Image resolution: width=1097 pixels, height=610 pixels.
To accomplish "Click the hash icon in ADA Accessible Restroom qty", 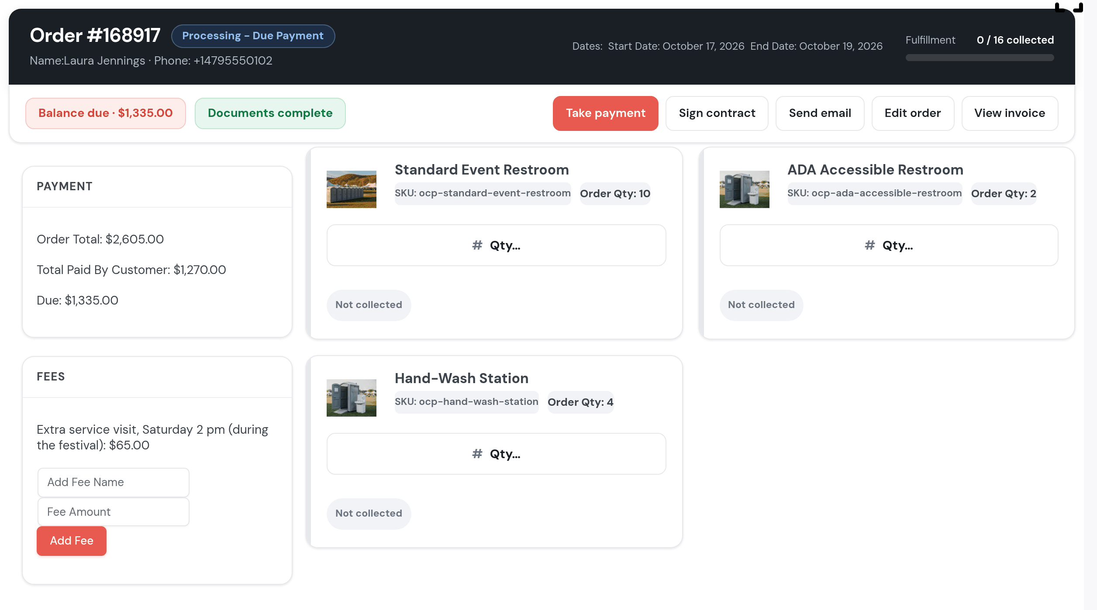I will 869,245.
